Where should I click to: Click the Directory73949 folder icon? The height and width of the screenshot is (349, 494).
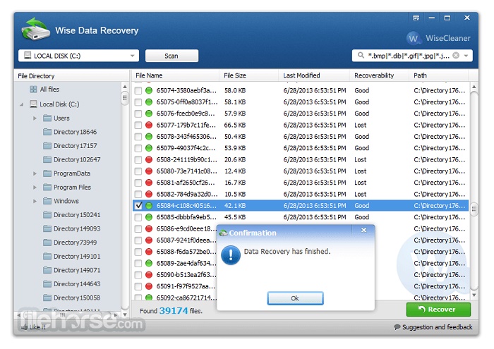(47, 243)
